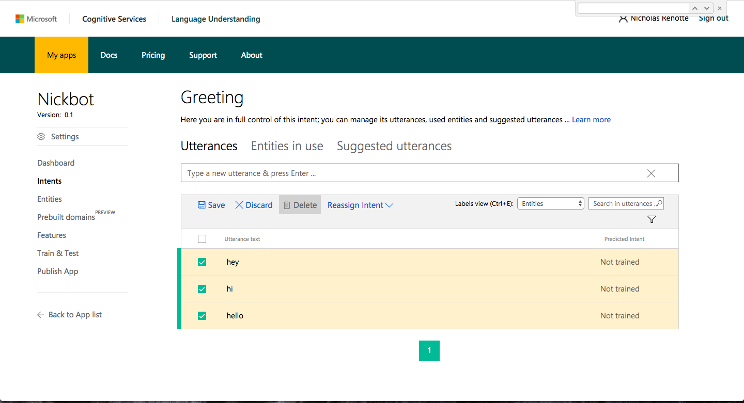Click the Learn more link
Image resolution: width=744 pixels, height=403 pixels.
pos(591,120)
